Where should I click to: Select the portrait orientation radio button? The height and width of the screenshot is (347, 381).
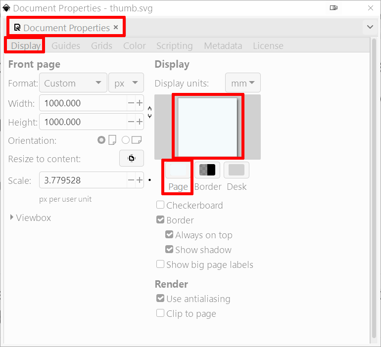pyautogui.click(x=101, y=140)
